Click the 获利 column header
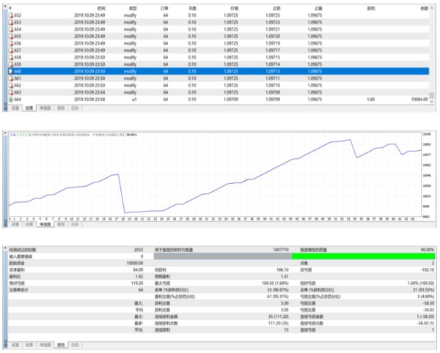440x353 pixels. tap(371, 7)
